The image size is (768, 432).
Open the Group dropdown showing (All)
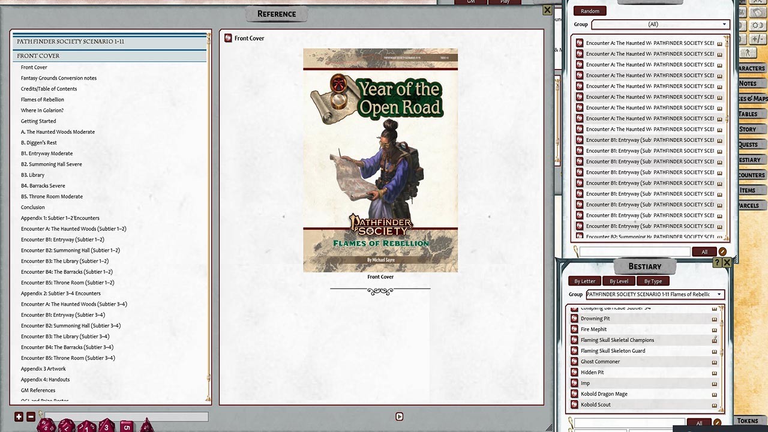(x=659, y=25)
